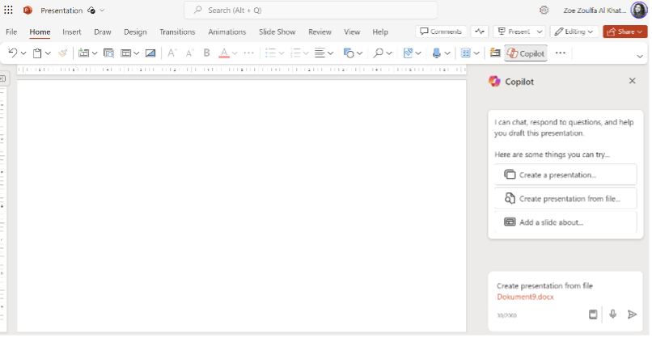Screen dimensions: 652x338
Task: Click the text alignment icon
Action: click(320, 53)
